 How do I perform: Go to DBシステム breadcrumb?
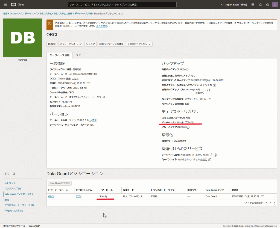point(46,14)
